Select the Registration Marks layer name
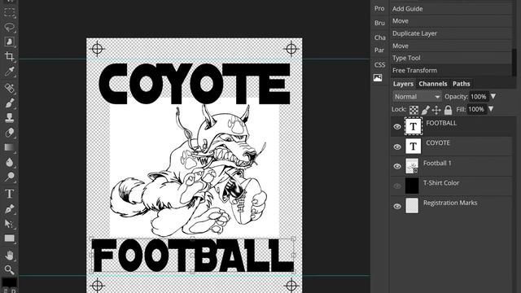The image size is (521, 293). pos(450,203)
